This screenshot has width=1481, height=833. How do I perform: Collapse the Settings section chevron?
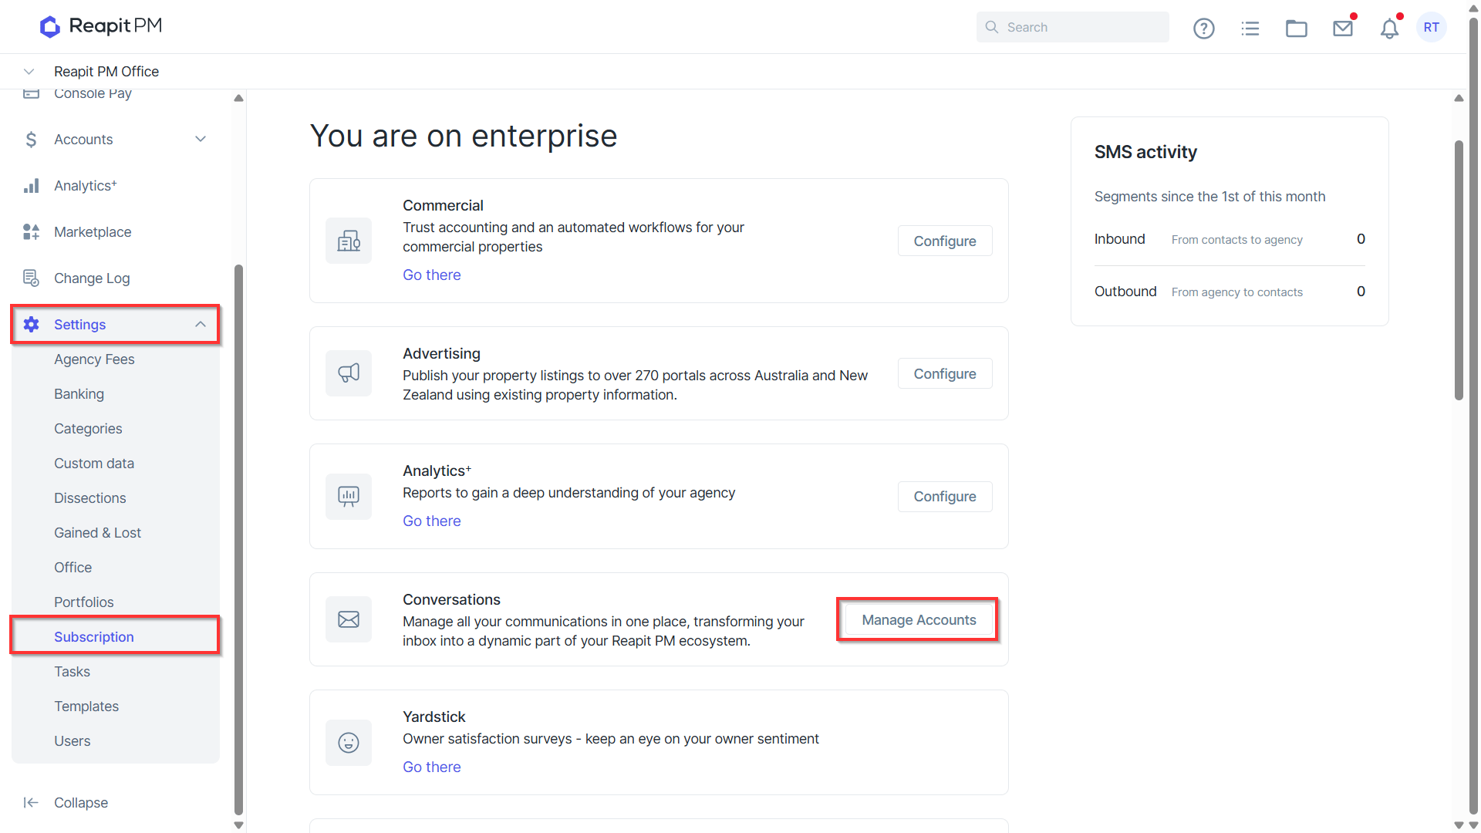point(201,324)
